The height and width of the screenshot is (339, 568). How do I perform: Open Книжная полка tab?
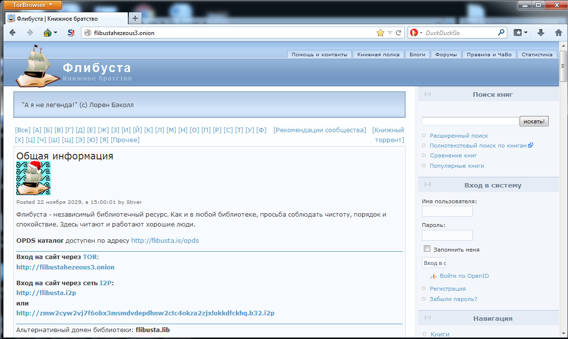[378, 54]
